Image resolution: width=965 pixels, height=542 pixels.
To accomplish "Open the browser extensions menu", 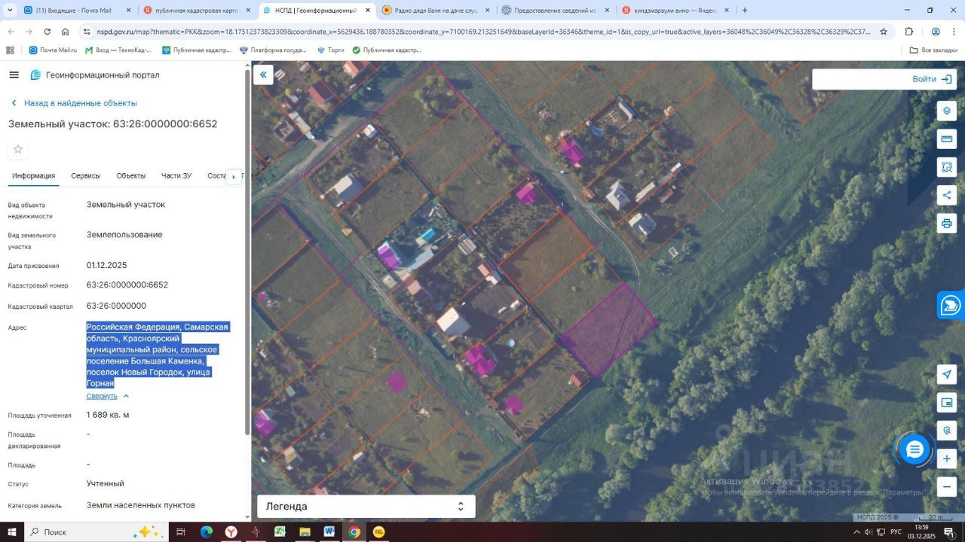I will coord(909,32).
